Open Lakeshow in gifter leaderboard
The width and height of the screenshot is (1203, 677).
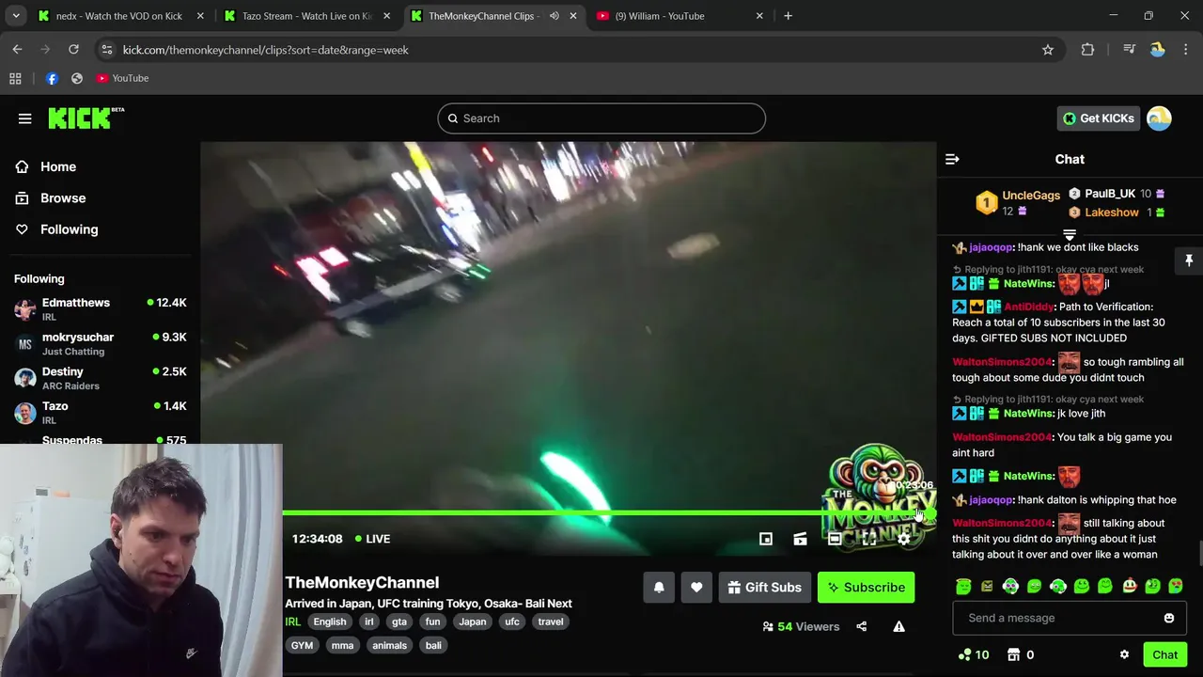click(1112, 213)
